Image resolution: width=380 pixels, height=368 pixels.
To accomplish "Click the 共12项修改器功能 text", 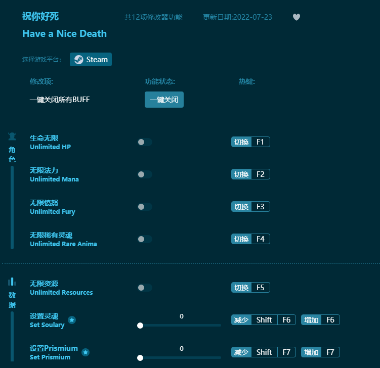I will click(153, 17).
